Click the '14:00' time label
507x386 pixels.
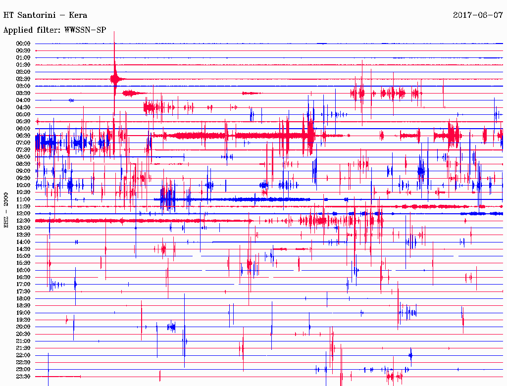23,242
